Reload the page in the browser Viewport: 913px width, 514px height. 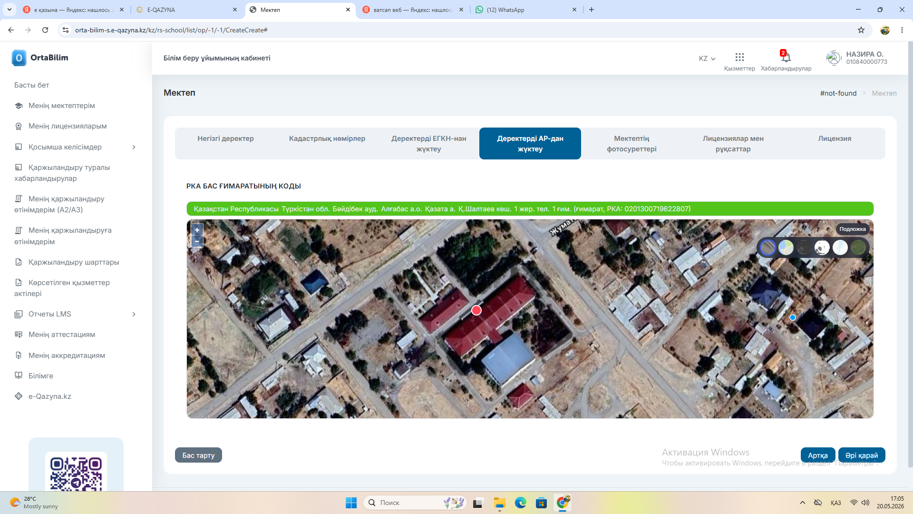point(45,30)
